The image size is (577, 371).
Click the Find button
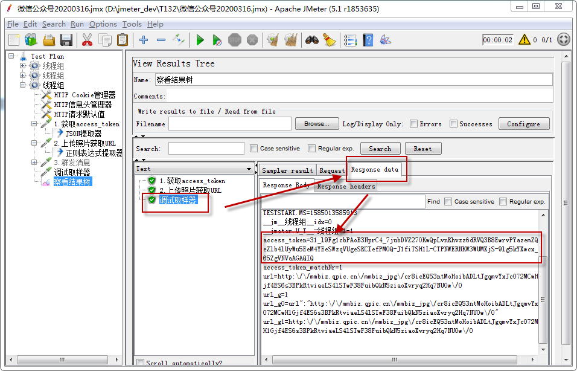(433, 202)
